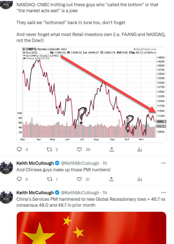The height and width of the screenshot is (244, 174).
Task: Open the 1h timestamp of "Chinese guys" tweet
Action: [105, 163]
